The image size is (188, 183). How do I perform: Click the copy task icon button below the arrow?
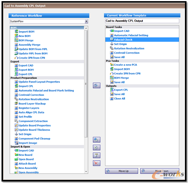coord(97,140)
